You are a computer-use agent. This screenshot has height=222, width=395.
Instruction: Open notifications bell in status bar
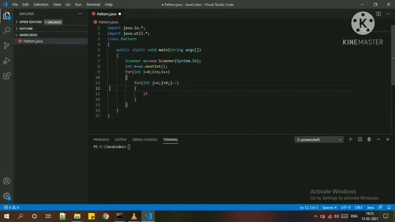point(389,207)
